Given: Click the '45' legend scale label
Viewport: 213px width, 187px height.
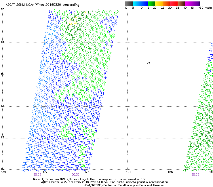Looking at the screenshot, I should coord(192,8).
